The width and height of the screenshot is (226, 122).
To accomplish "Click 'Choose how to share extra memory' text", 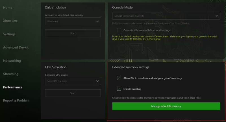I will (x=157, y=98).
